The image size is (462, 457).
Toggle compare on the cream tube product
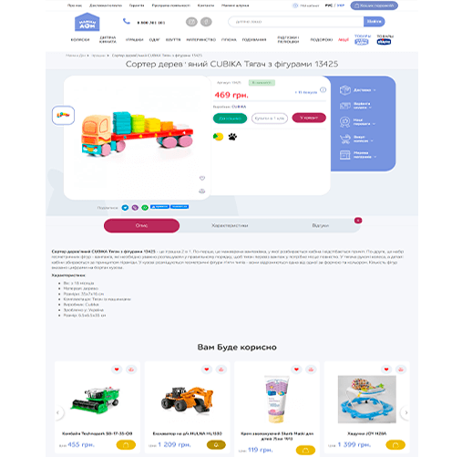point(311,369)
